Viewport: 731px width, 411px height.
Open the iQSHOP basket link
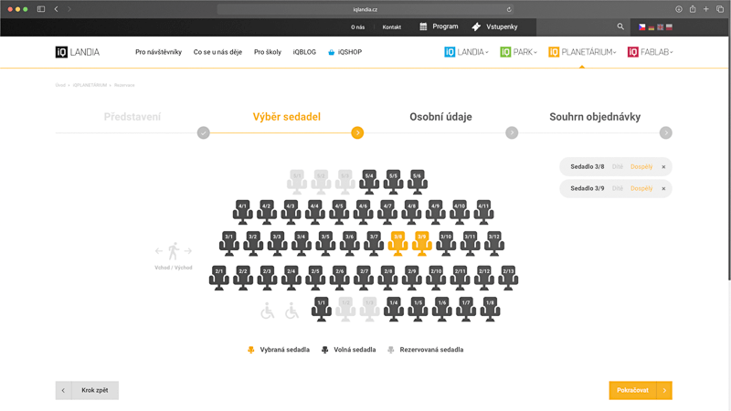(x=344, y=52)
